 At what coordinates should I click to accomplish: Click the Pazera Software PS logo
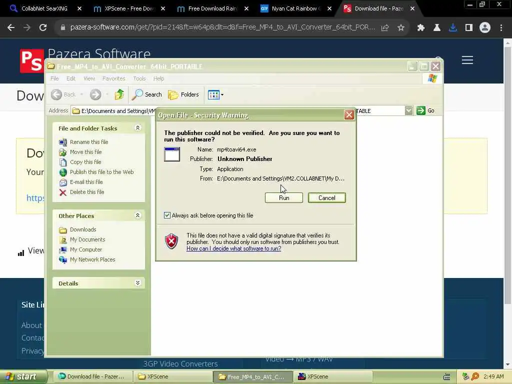(31, 61)
